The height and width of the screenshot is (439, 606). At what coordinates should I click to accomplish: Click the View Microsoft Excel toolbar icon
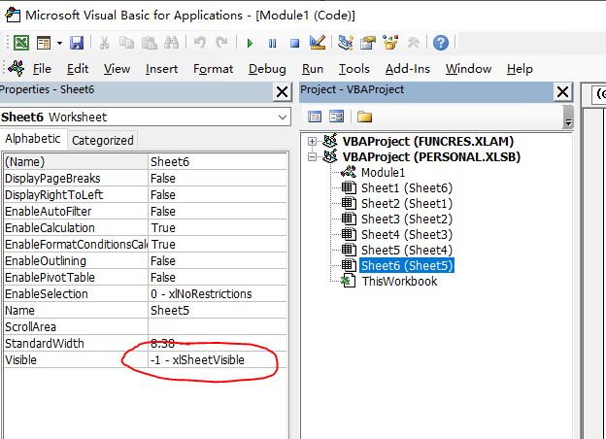[21, 43]
